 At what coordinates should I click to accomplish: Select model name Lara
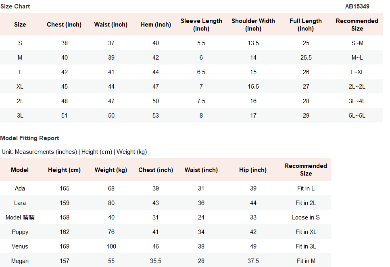[20, 203]
